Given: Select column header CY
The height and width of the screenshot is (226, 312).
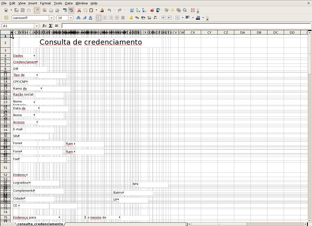Looking at the screenshot, I should click(x=209, y=33).
